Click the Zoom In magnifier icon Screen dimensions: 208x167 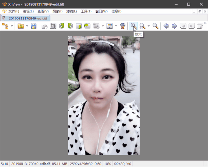click(133, 26)
